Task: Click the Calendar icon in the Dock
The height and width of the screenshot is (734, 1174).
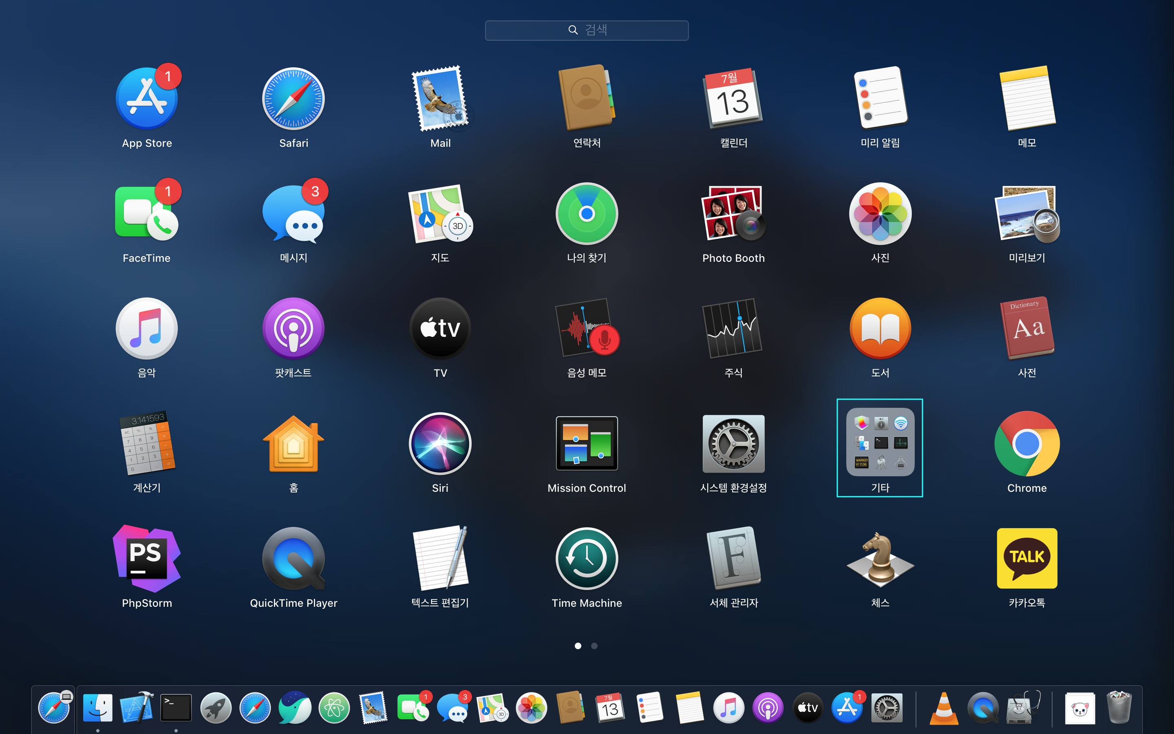Action: (610, 708)
